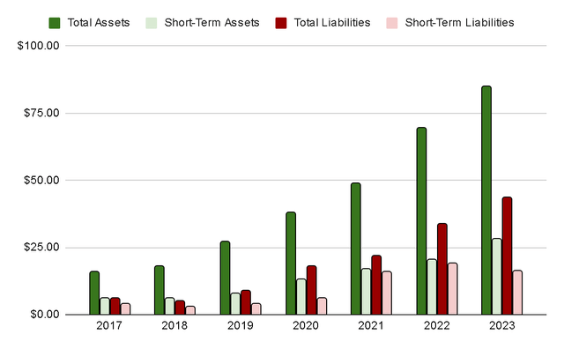
Task: Click the 2018 axis label
Action: click(x=174, y=325)
